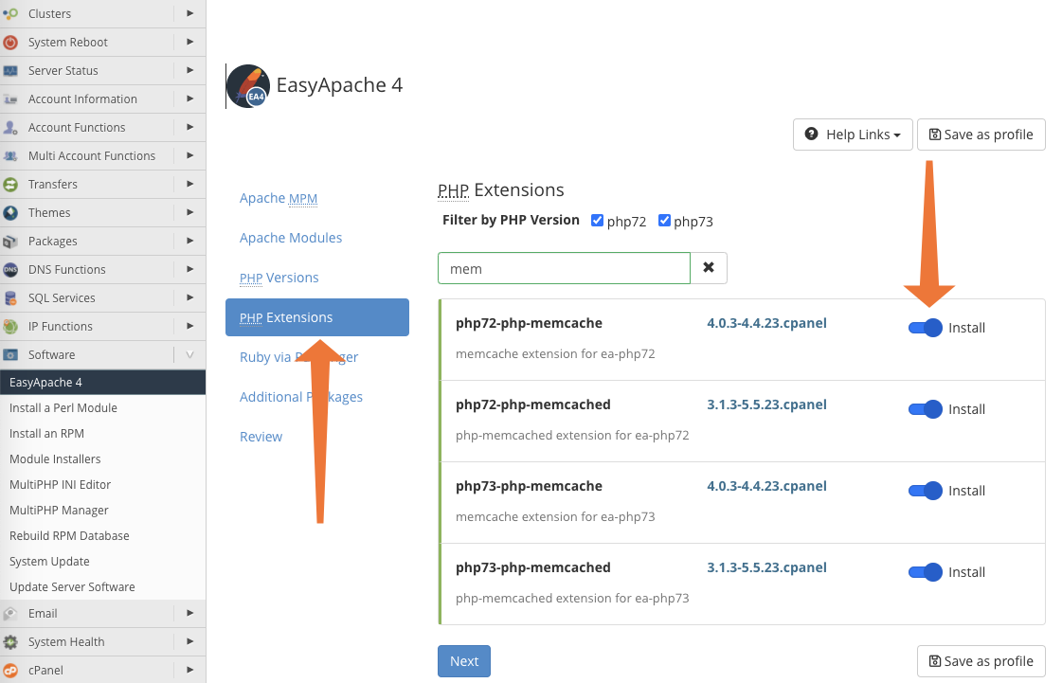Toggle Install for php73-php-memcached

pos(924,571)
